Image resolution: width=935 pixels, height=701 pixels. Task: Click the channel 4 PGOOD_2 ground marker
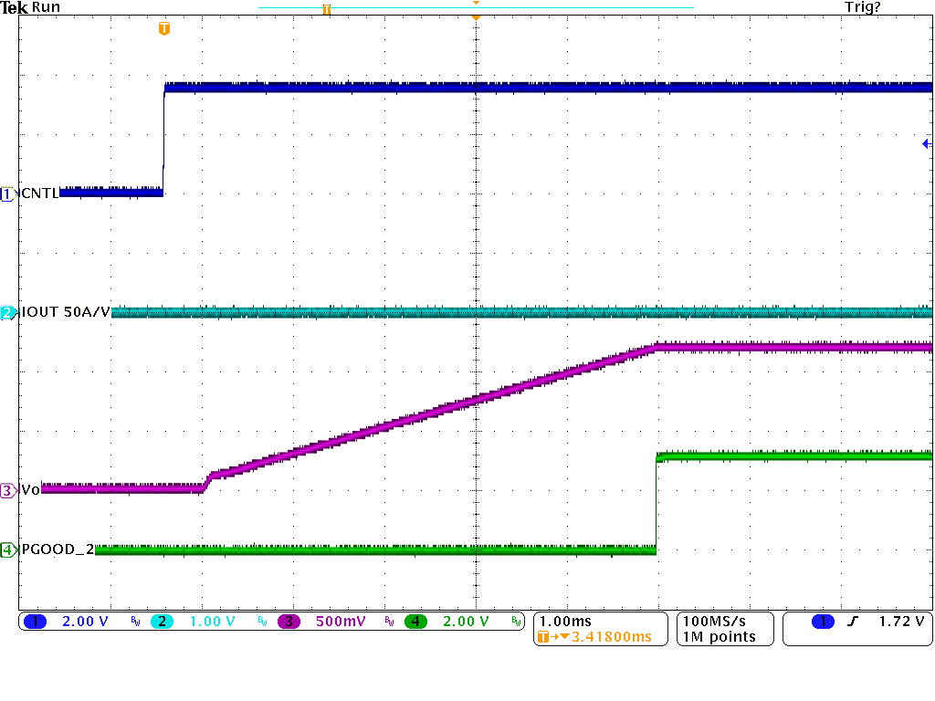pyautogui.click(x=8, y=550)
